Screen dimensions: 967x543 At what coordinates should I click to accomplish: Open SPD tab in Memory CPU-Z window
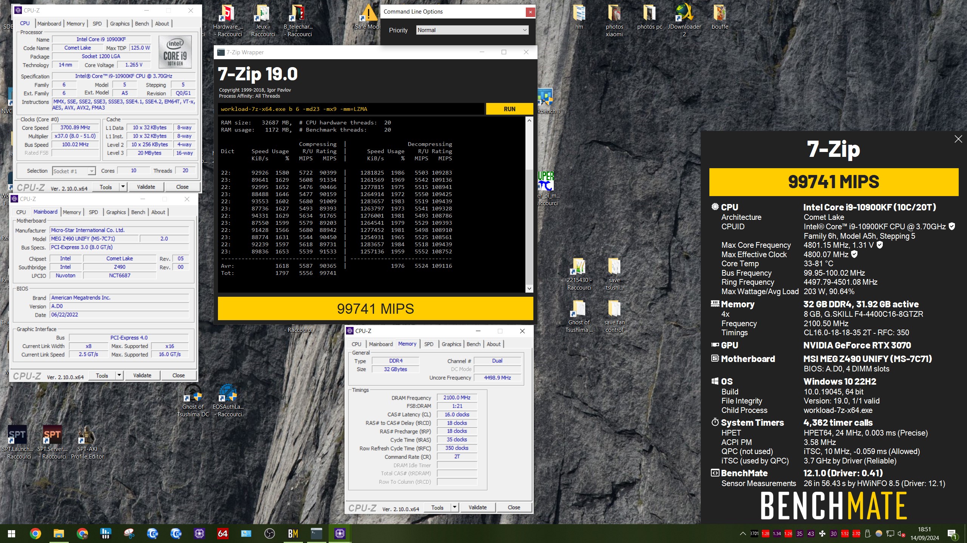[x=429, y=344]
